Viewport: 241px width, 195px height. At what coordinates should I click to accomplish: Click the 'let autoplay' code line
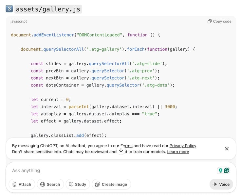[x=95, y=114]
